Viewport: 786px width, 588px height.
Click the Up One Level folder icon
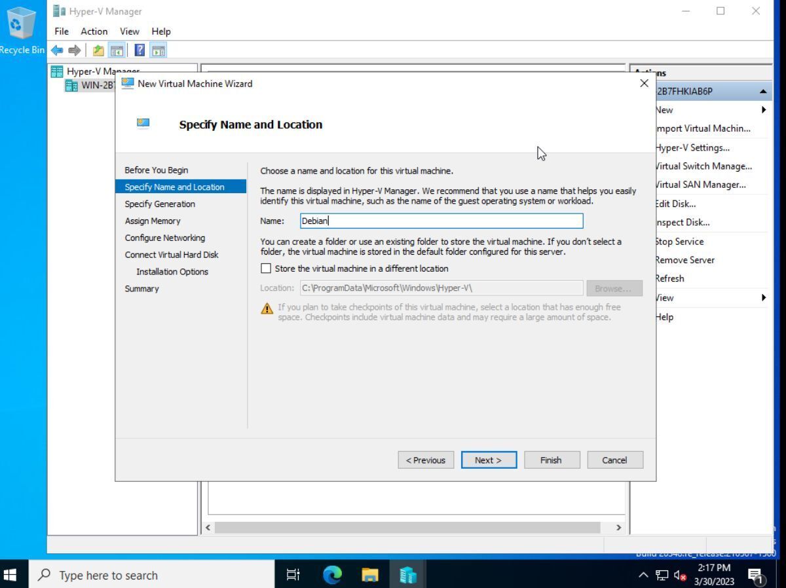coord(98,50)
